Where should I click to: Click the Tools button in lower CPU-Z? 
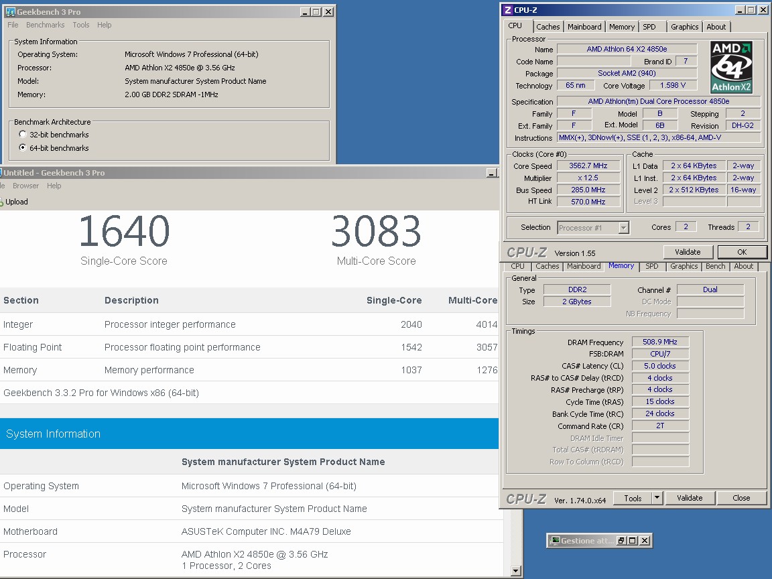tap(633, 498)
